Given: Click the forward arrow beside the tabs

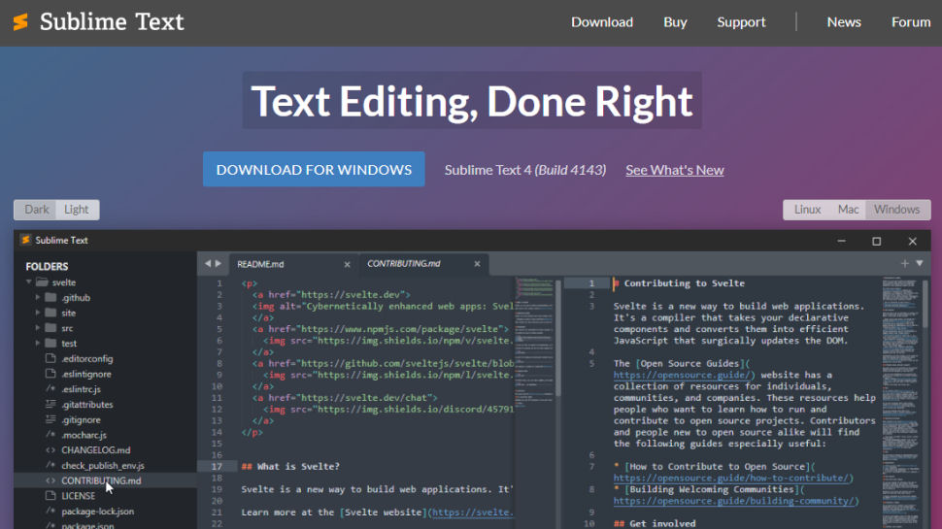Looking at the screenshot, I should tap(218, 264).
